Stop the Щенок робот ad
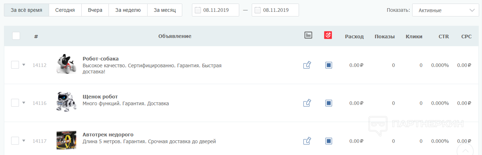Viewport: 482px width, 155px height. (x=329, y=103)
